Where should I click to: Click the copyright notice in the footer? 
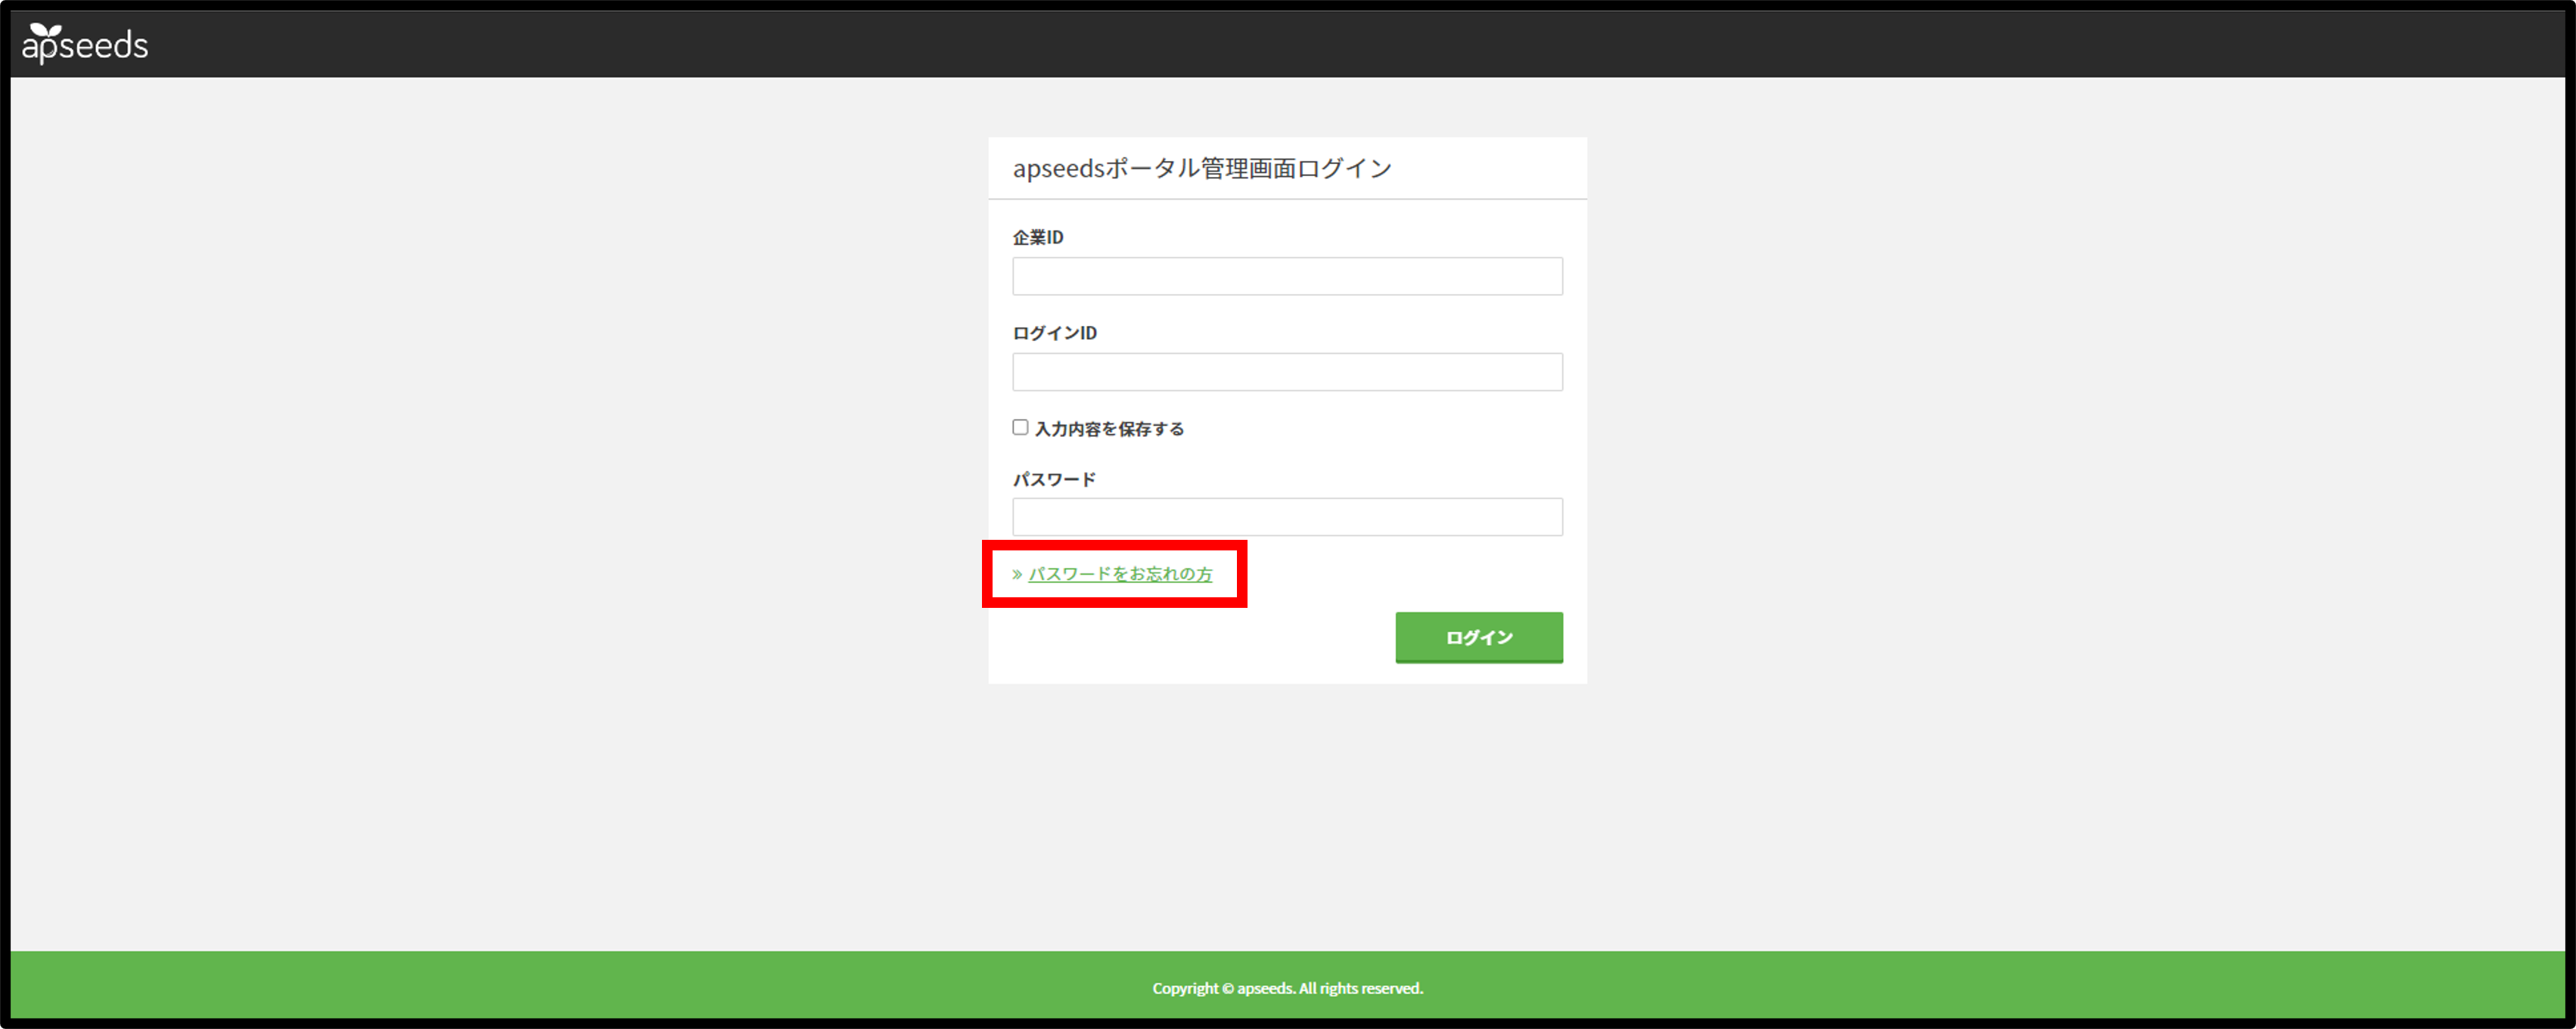point(1288,987)
